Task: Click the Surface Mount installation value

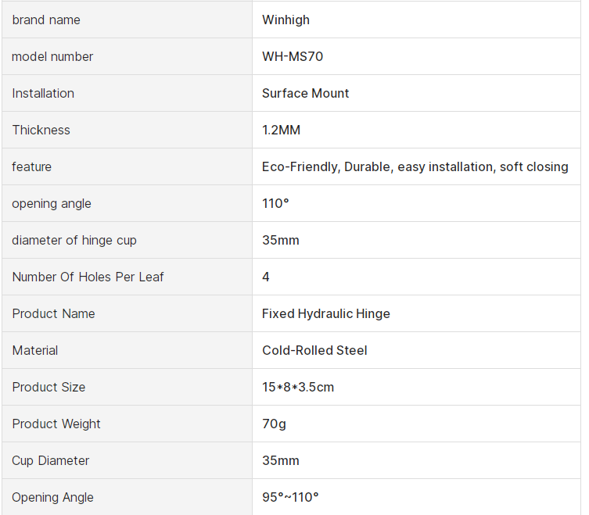Action: tap(305, 93)
